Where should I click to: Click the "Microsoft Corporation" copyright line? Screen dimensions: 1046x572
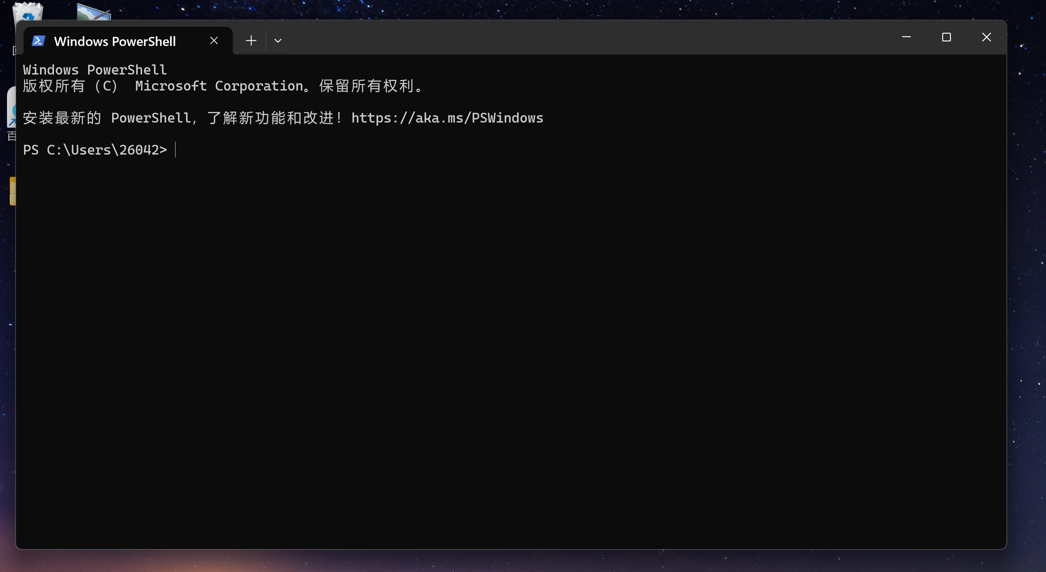tap(223, 86)
